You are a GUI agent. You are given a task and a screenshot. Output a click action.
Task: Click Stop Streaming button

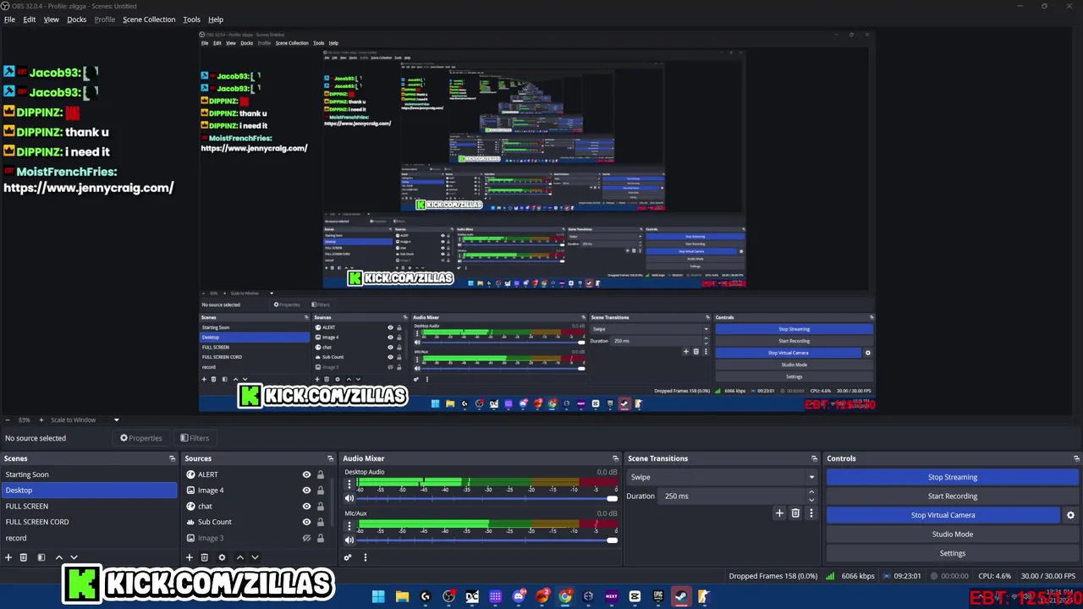(x=952, y=477)
